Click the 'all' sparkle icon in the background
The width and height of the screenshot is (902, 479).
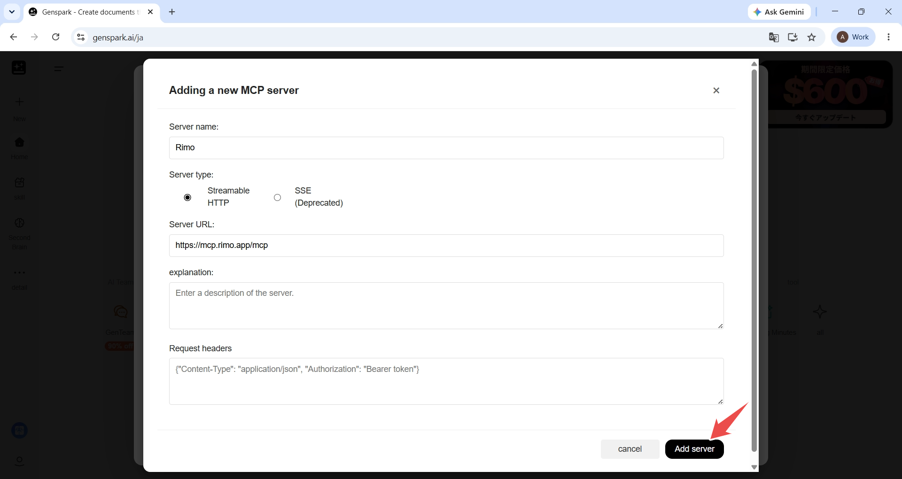(820, 312)
